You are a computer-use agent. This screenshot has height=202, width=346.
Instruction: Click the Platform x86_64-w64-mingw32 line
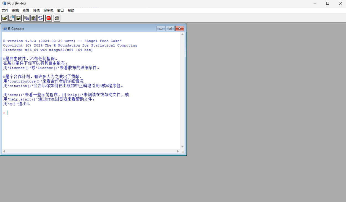pos(48,50)
